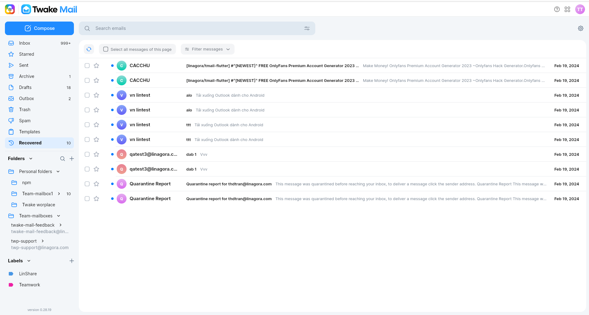Expand twake-mail-feedback mailbox chevron
This screenshot has height=315, width=589.
(61, 225)
